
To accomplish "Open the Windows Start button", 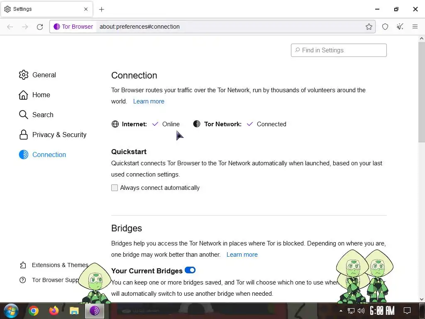I will point(11,311).
